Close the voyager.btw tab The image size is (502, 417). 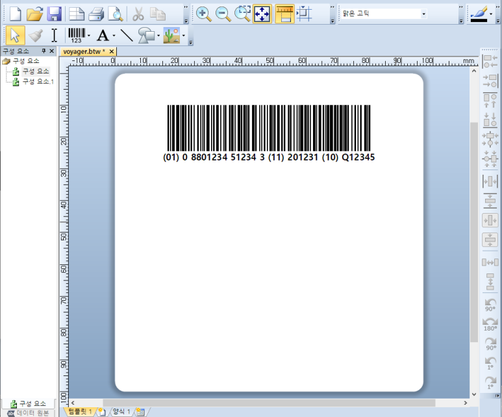pyautogui.click(x=112, y=51)
